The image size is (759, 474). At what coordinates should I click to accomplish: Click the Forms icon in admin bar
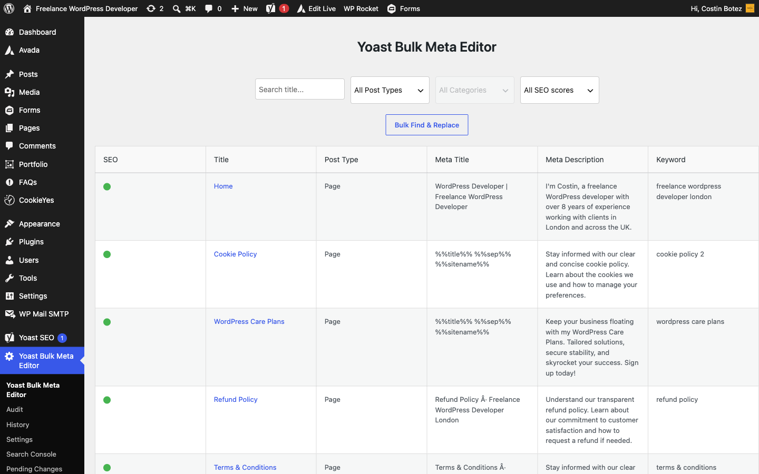[x=392, y=8]
